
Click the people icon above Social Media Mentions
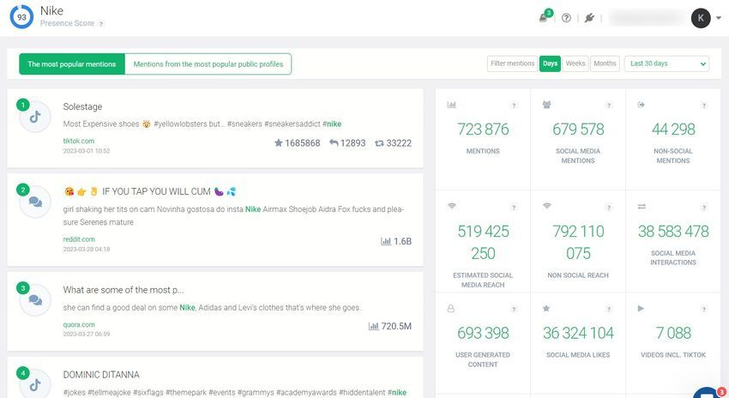click(547, 105)
